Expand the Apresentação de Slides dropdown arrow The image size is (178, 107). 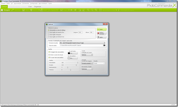tap(116, 10)
